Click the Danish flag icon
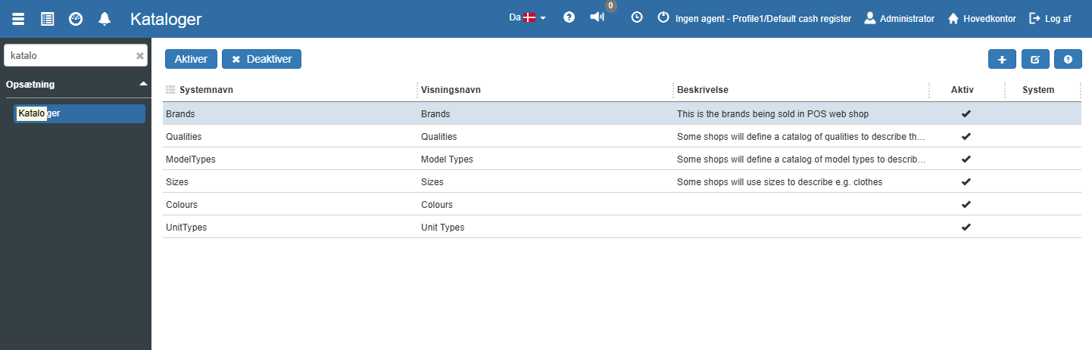Image resolution: width=1092 pixels, height=350 pixels. [x=529, y=17]
